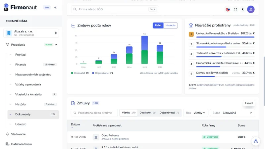Click the Zmluvy document edit icon
Image resolution: width=265 pixels, height=149 pixels.
[x=73, y=103]
